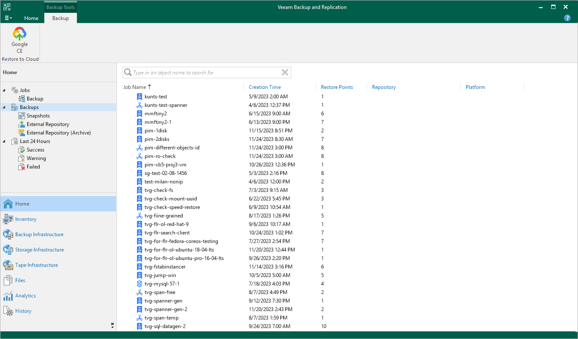Sort by Repository column header
This screenshot has width=578, height=339.
[x=384, y=87]
